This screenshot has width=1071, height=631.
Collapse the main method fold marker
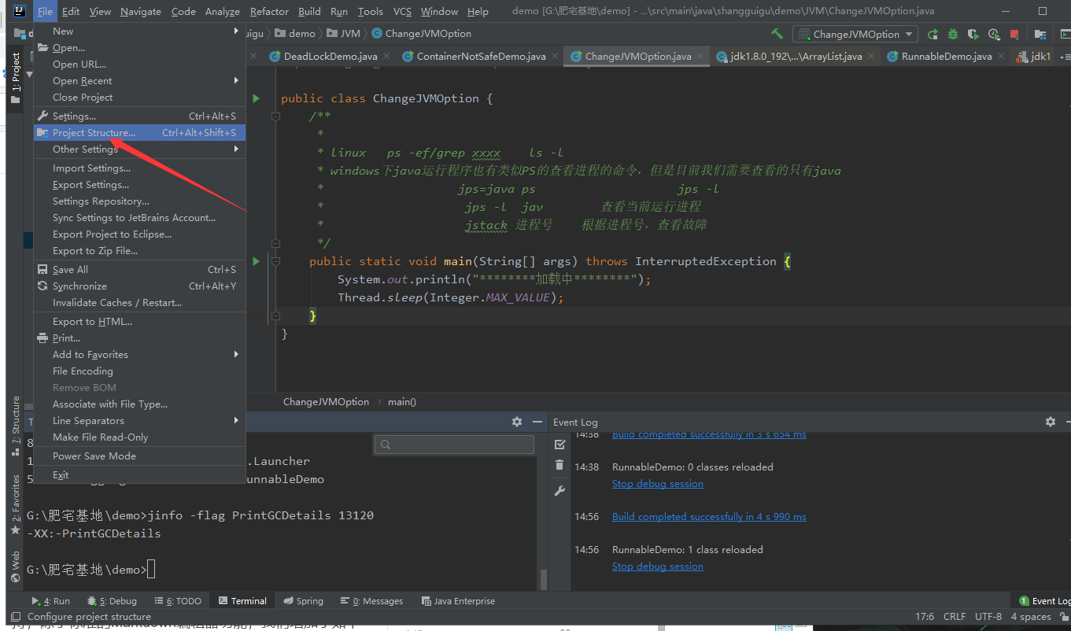(x=275, y=260)
